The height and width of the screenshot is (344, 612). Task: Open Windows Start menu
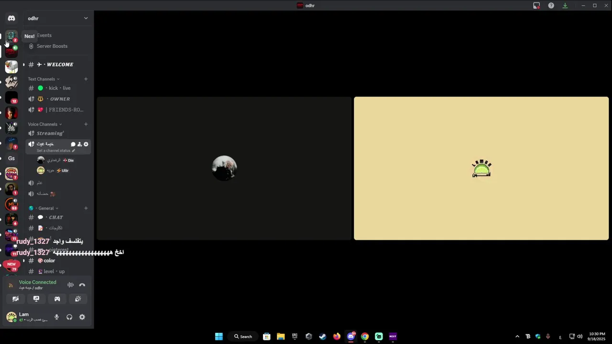click(x=219, y=336)
